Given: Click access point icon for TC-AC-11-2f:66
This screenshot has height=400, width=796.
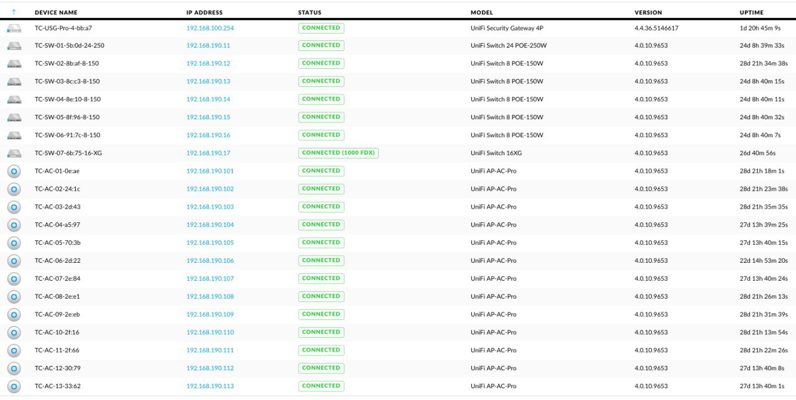Looking at the screenshot, I should coord(14,350).
